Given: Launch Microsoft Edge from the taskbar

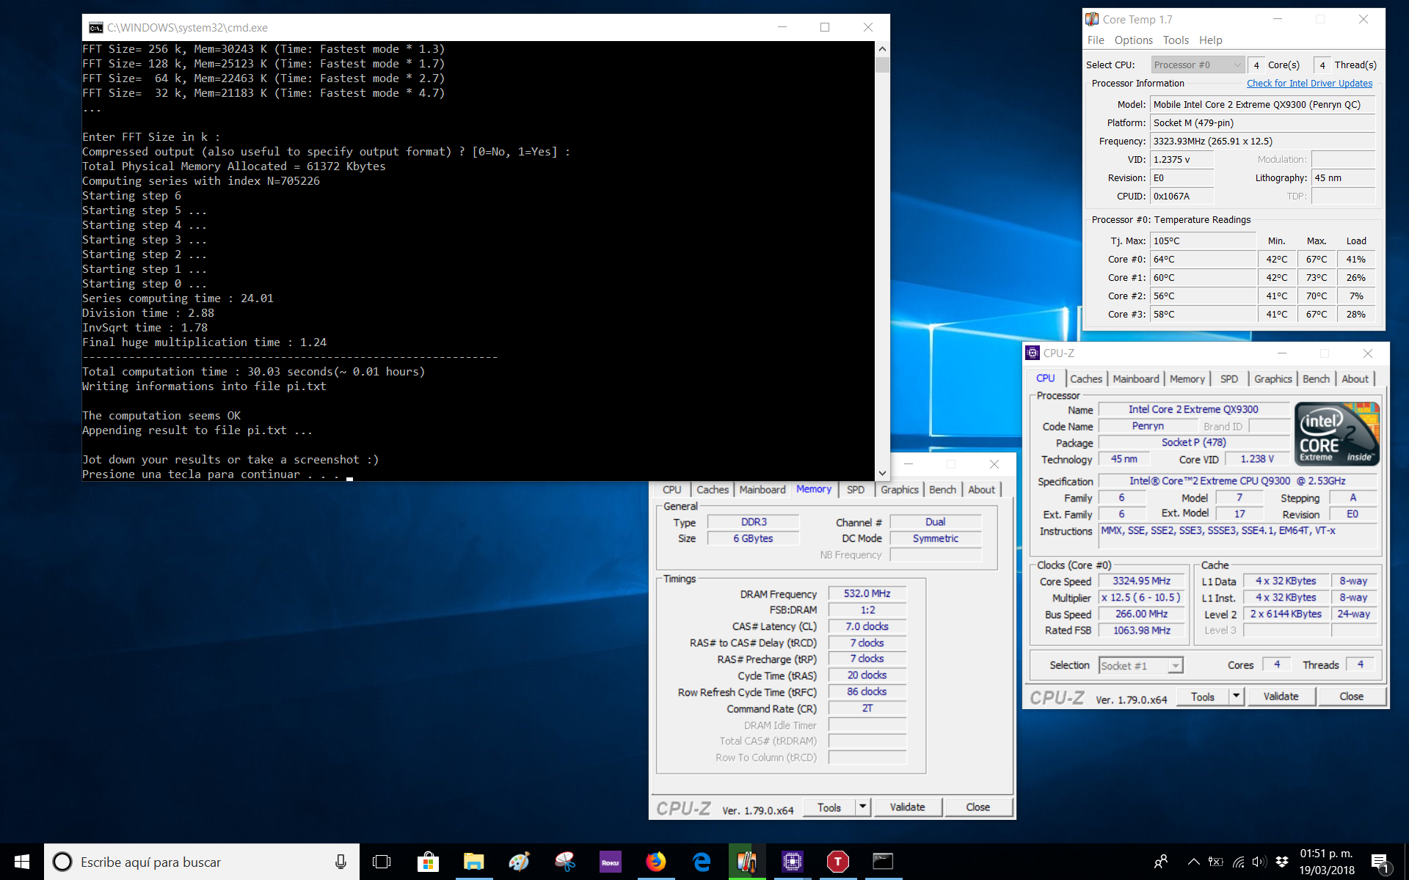Looking at the screenshot, I should tap(702, 862).
